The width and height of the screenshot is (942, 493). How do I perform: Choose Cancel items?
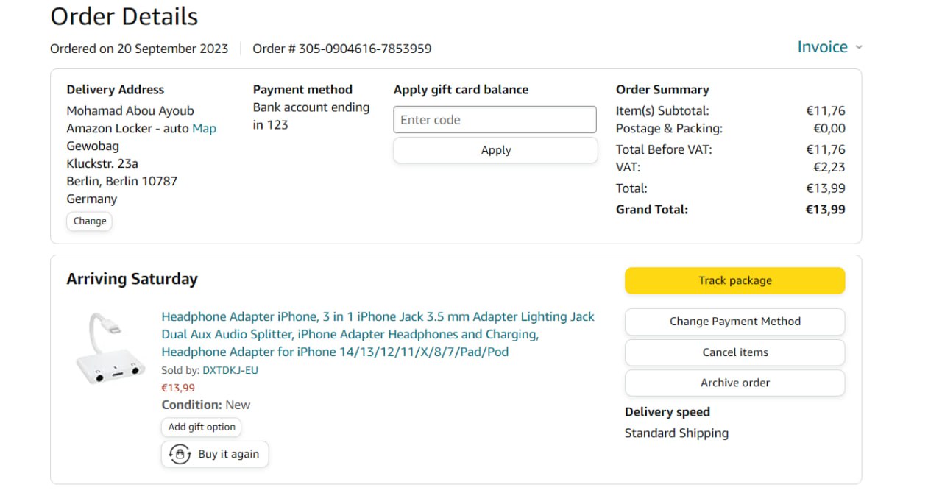tap(734, 352)
